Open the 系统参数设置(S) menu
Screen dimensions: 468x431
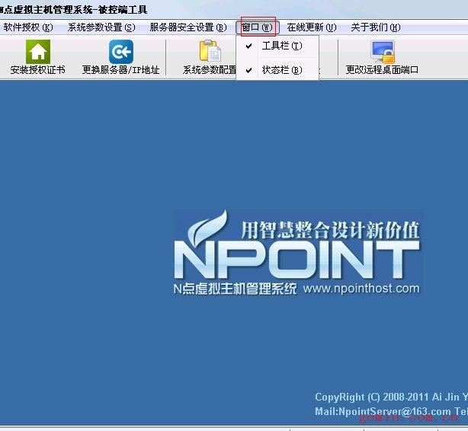(101, 27)
